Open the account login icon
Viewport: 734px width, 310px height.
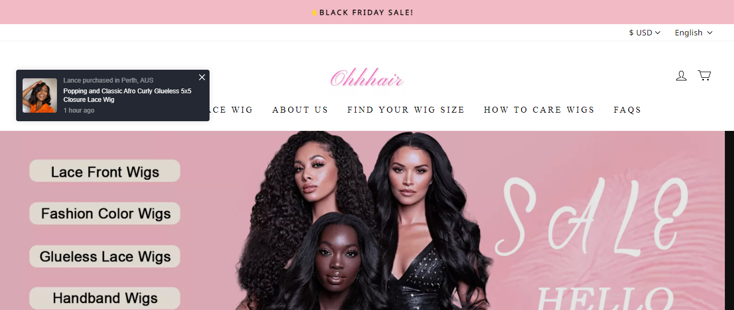681,76
